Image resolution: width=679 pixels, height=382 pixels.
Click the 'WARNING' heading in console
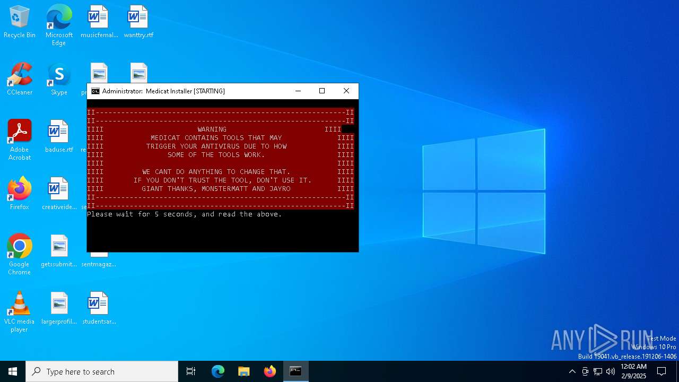212,129
